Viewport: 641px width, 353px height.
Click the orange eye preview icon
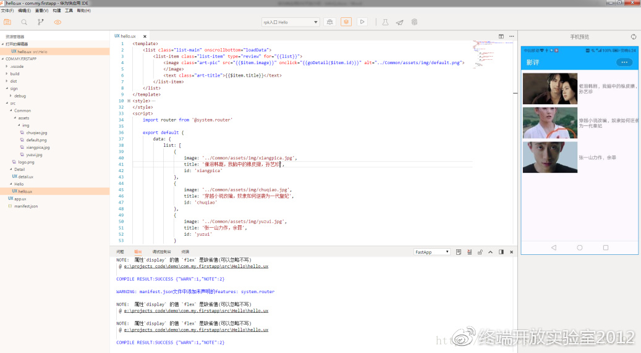[x=57, y=22]
